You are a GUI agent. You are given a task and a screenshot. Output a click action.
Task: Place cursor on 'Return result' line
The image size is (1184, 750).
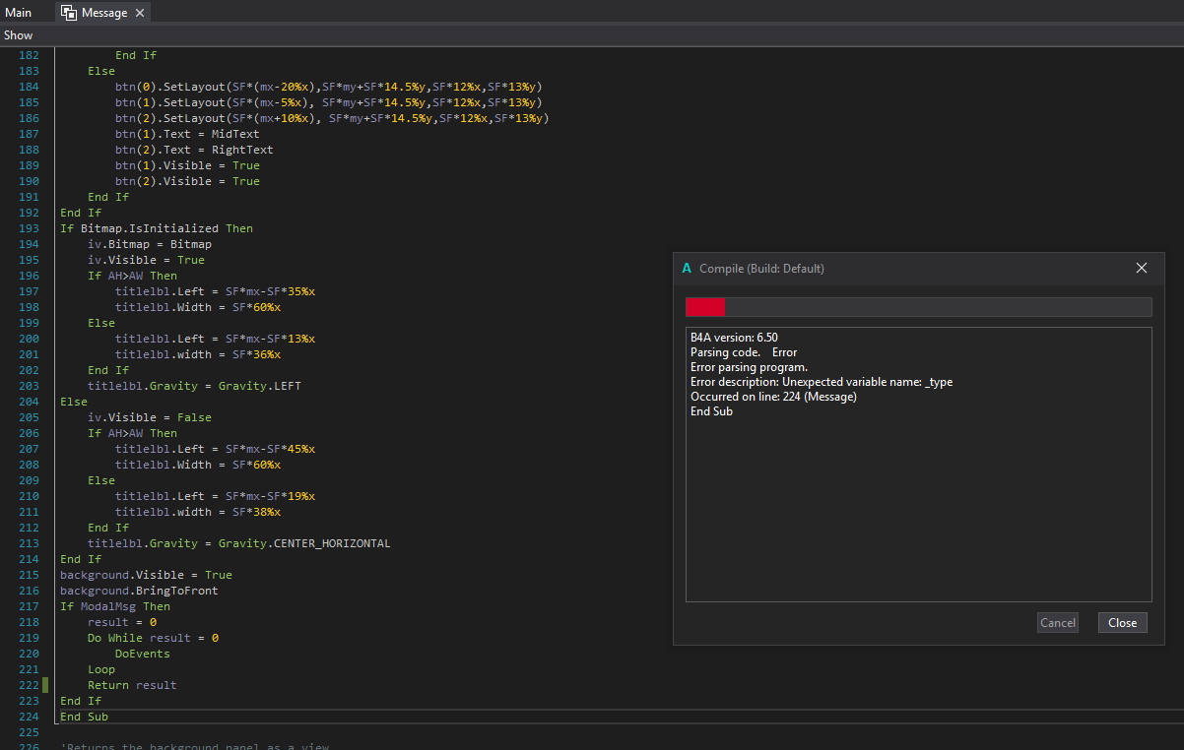pyautogui.click(x=132, y=685)
